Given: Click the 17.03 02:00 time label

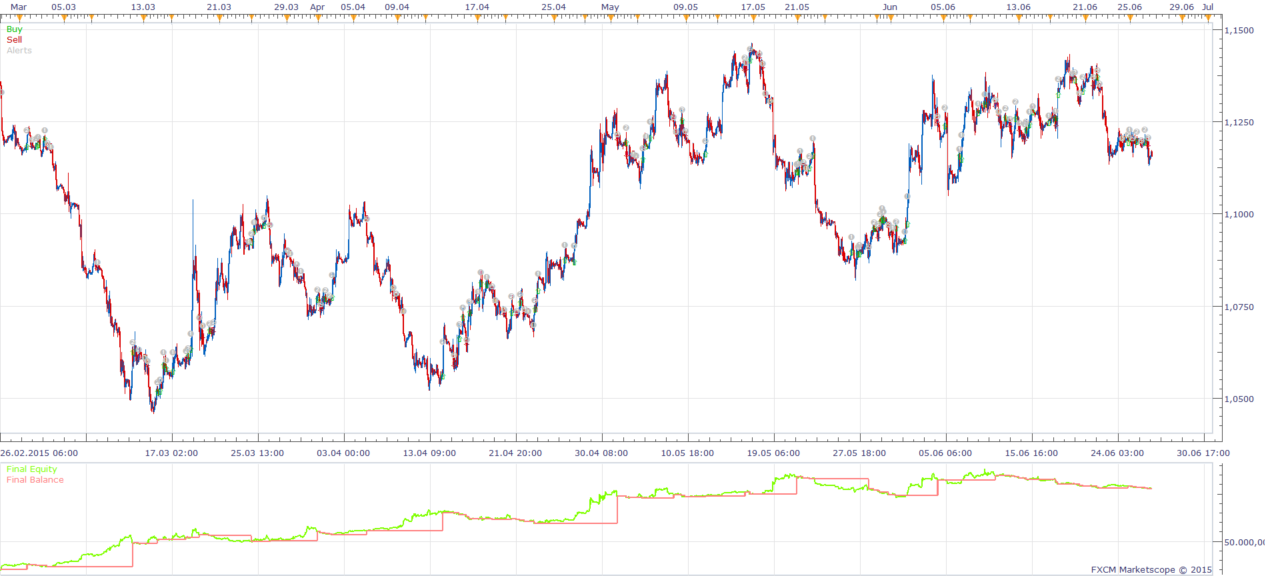Looking at the screenshot, I should click(x=171, y=453).
